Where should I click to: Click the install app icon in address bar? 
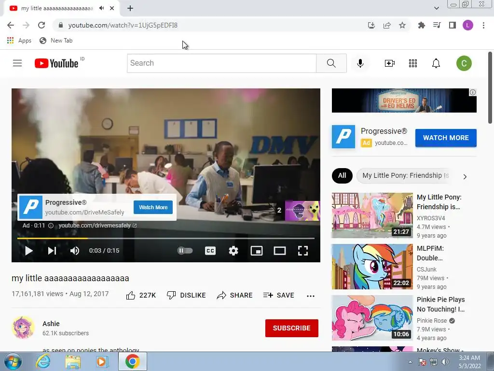click(x=371, y=25)
